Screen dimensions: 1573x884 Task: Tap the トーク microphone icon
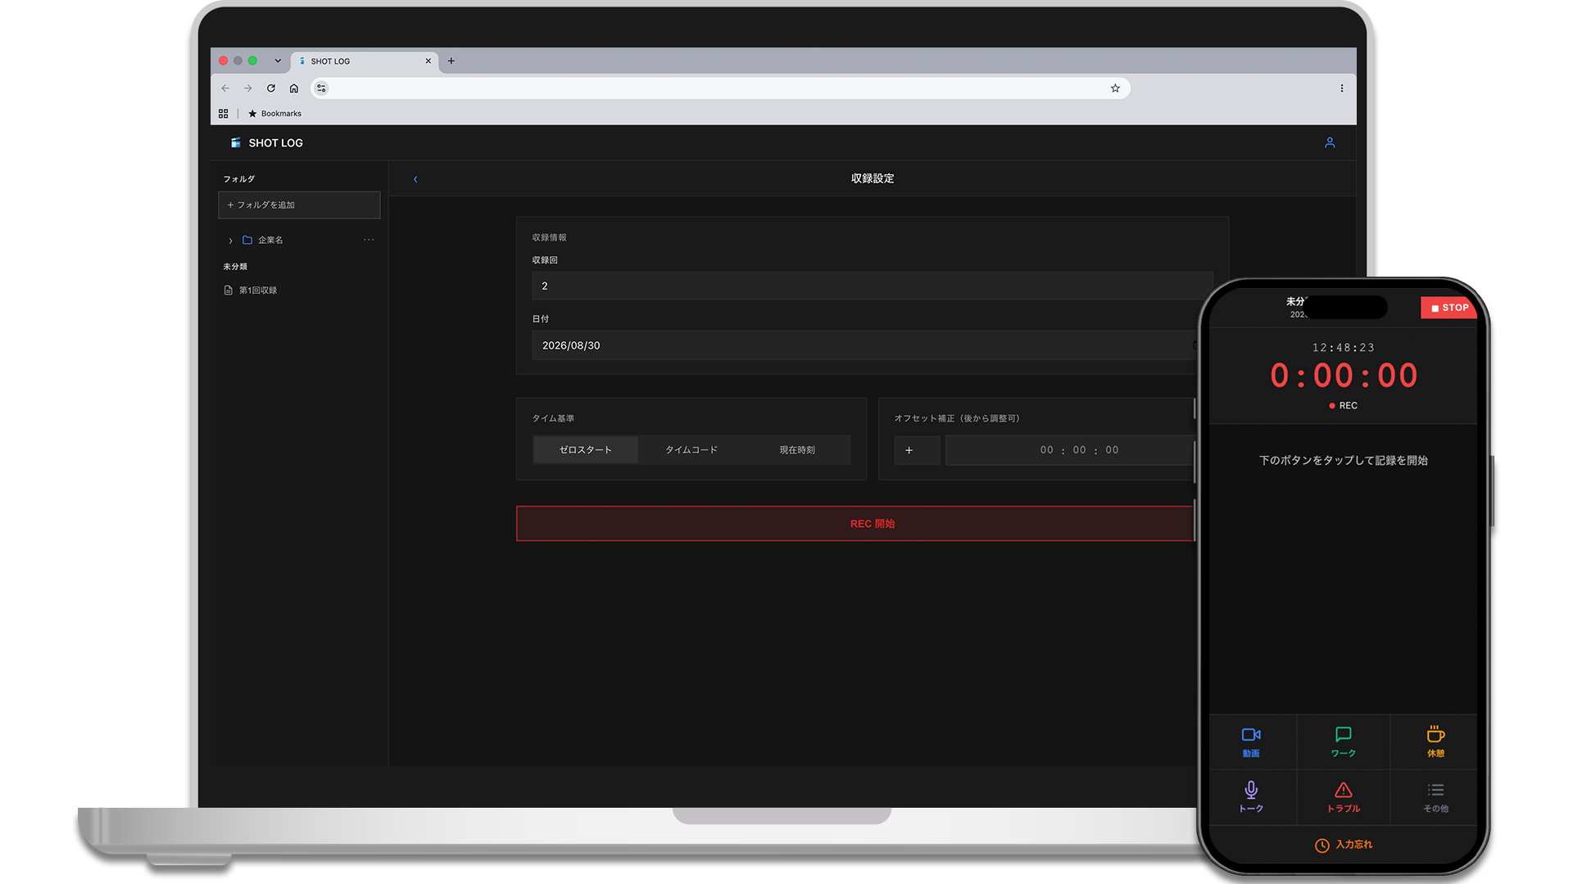1251,789
